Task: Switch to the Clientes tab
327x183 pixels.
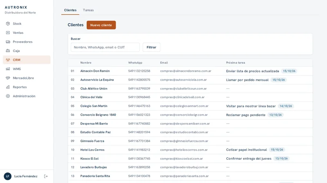Action: pos(70,10)
